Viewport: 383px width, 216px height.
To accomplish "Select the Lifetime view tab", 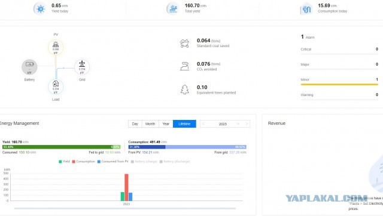I will click(184, 124).
